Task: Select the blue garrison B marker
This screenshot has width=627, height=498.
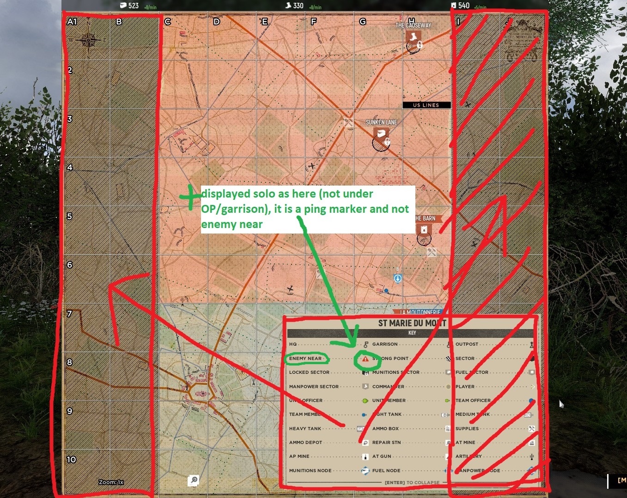Action: 397,278
